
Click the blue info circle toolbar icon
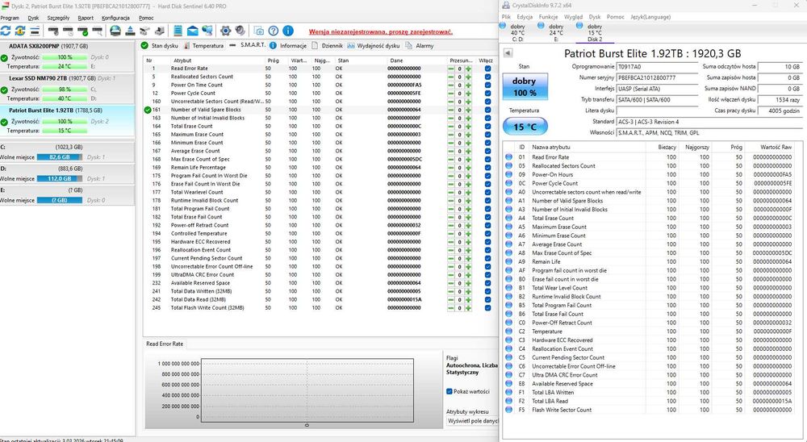(x=288, y=31)
